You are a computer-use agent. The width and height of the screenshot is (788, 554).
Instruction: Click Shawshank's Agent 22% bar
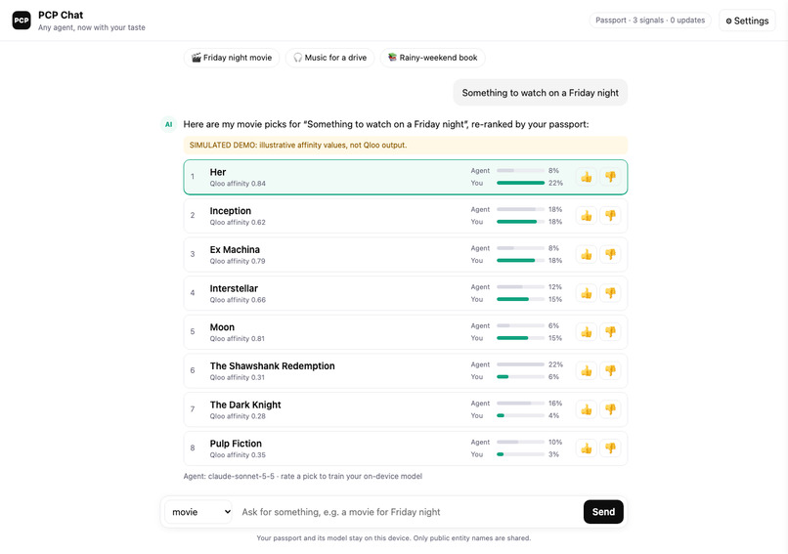click(x=520, y=364)
